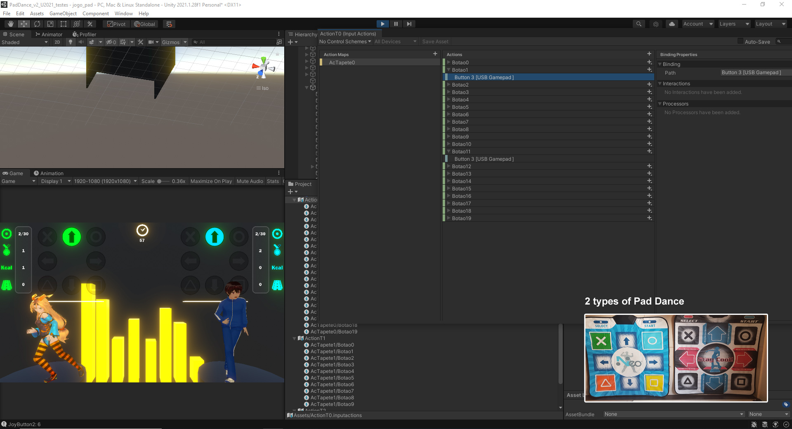Expand the ActionT1 group in Project panel
792x429 pixels.
coord(294,338)
